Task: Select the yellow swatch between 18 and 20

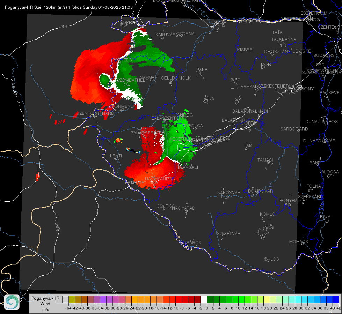Action: [267, 300]
